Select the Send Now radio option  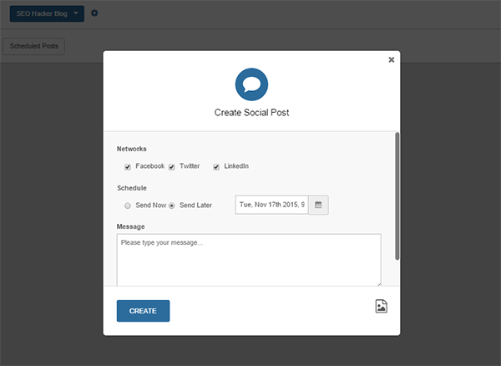point(128,205)
